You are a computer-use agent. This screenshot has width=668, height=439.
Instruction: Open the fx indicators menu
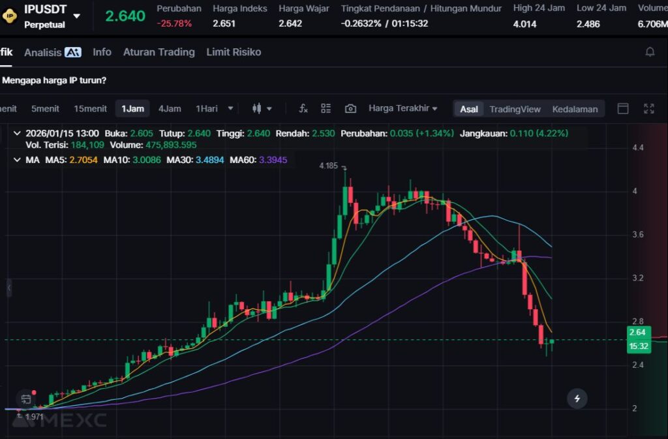pyautogui.click(x=303, y=108)
